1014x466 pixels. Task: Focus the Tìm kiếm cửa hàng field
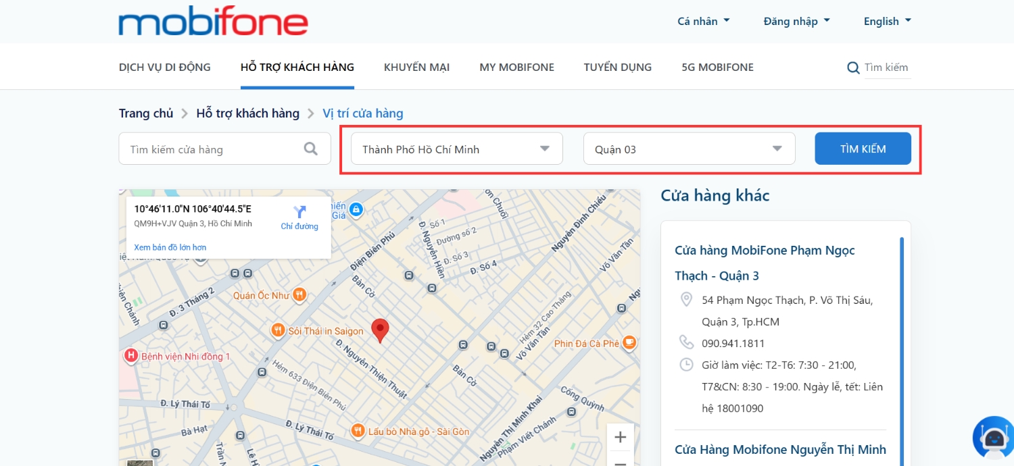coord(224,149)
